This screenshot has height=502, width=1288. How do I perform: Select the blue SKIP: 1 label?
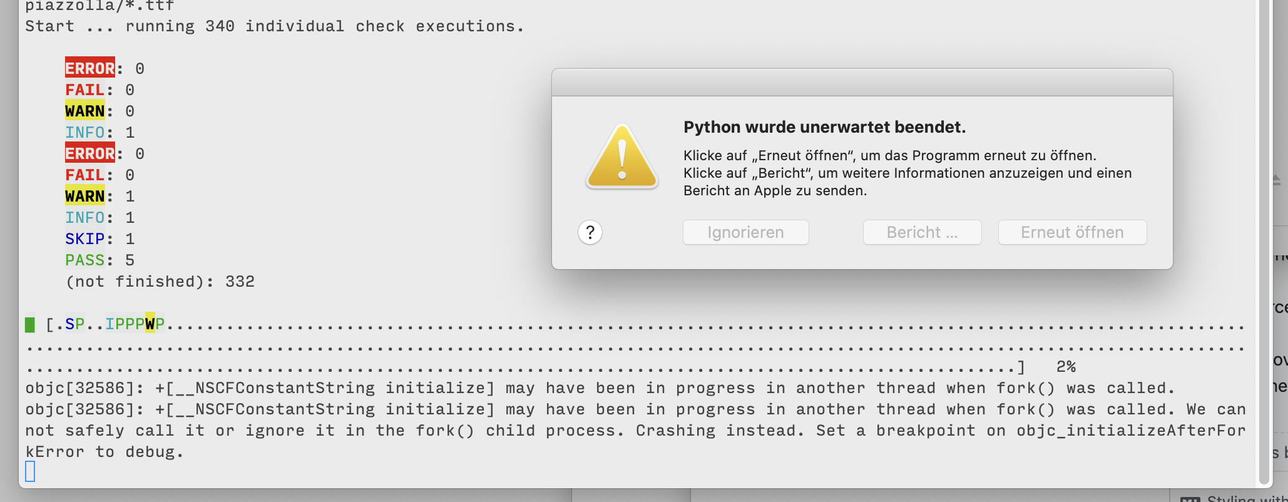[x=86, y=238]
